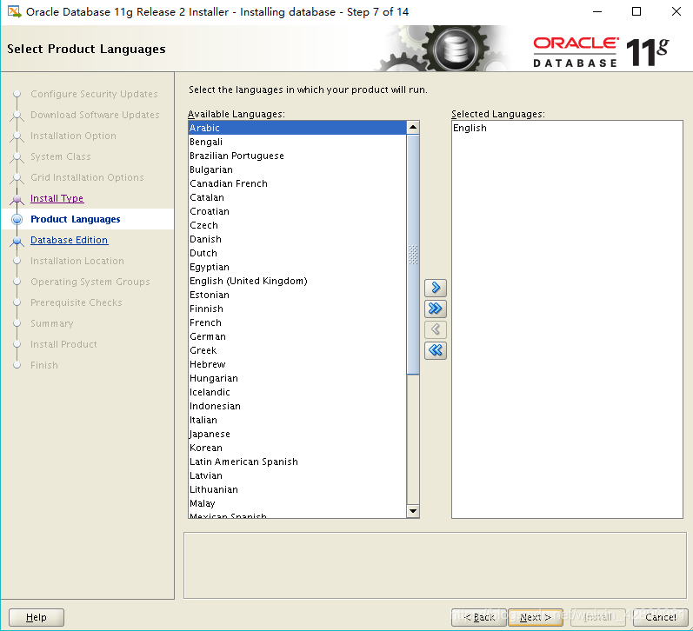The height and width of the screenshot is (631, 693).
Task: Maximize the installer window
Action: [636, 12]
